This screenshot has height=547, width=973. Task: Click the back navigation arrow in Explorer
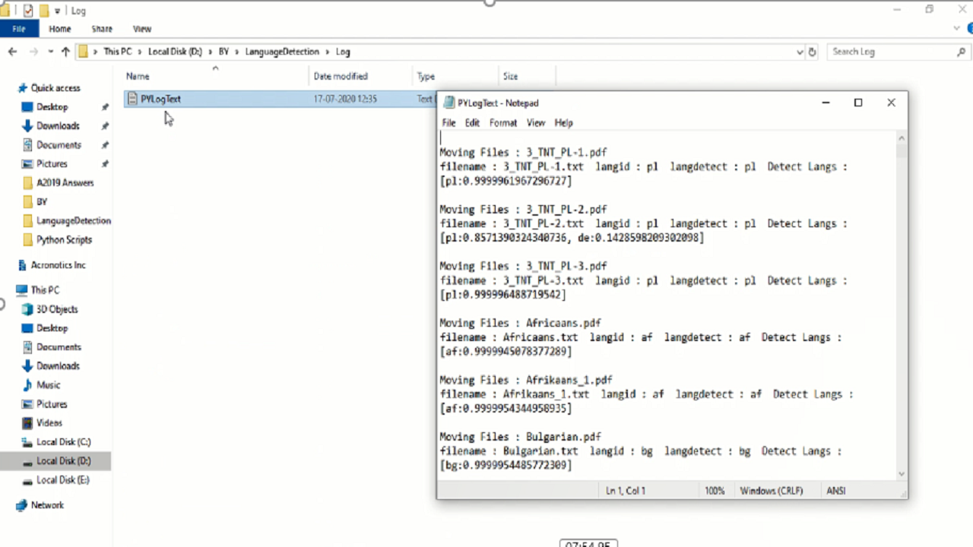tap(12, 52)
